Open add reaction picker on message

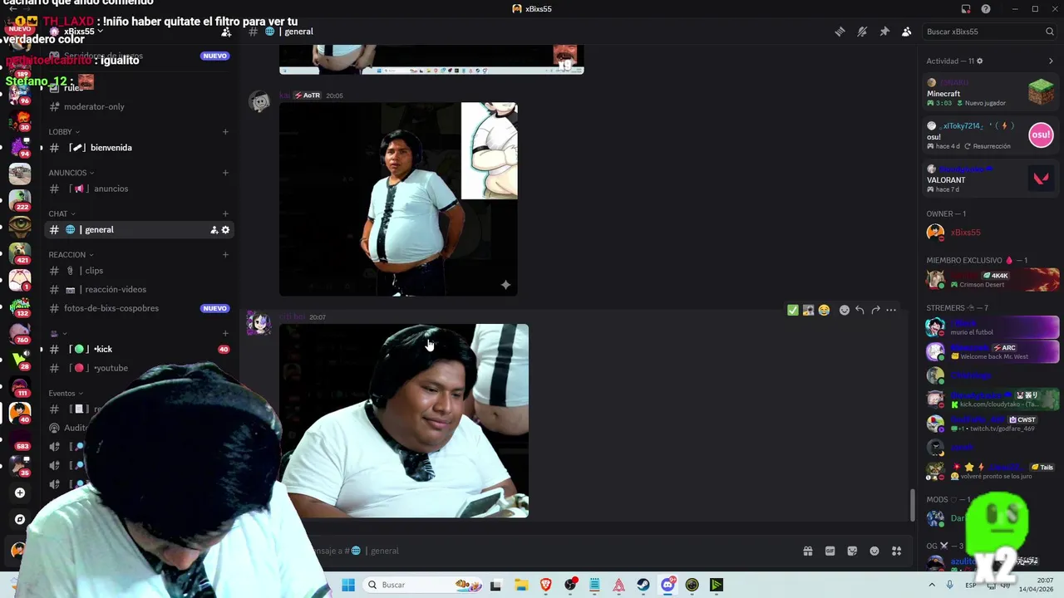tap(845, 311)
